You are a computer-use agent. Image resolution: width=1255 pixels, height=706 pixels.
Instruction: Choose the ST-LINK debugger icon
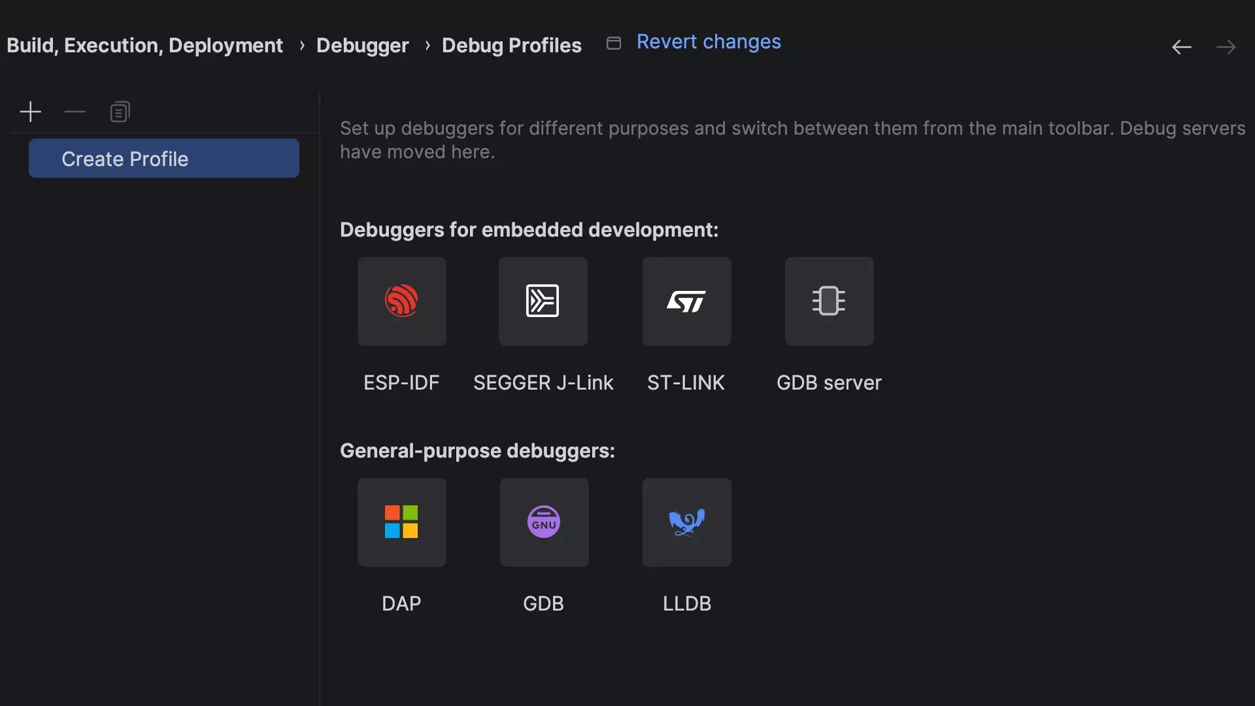(687, 301)
